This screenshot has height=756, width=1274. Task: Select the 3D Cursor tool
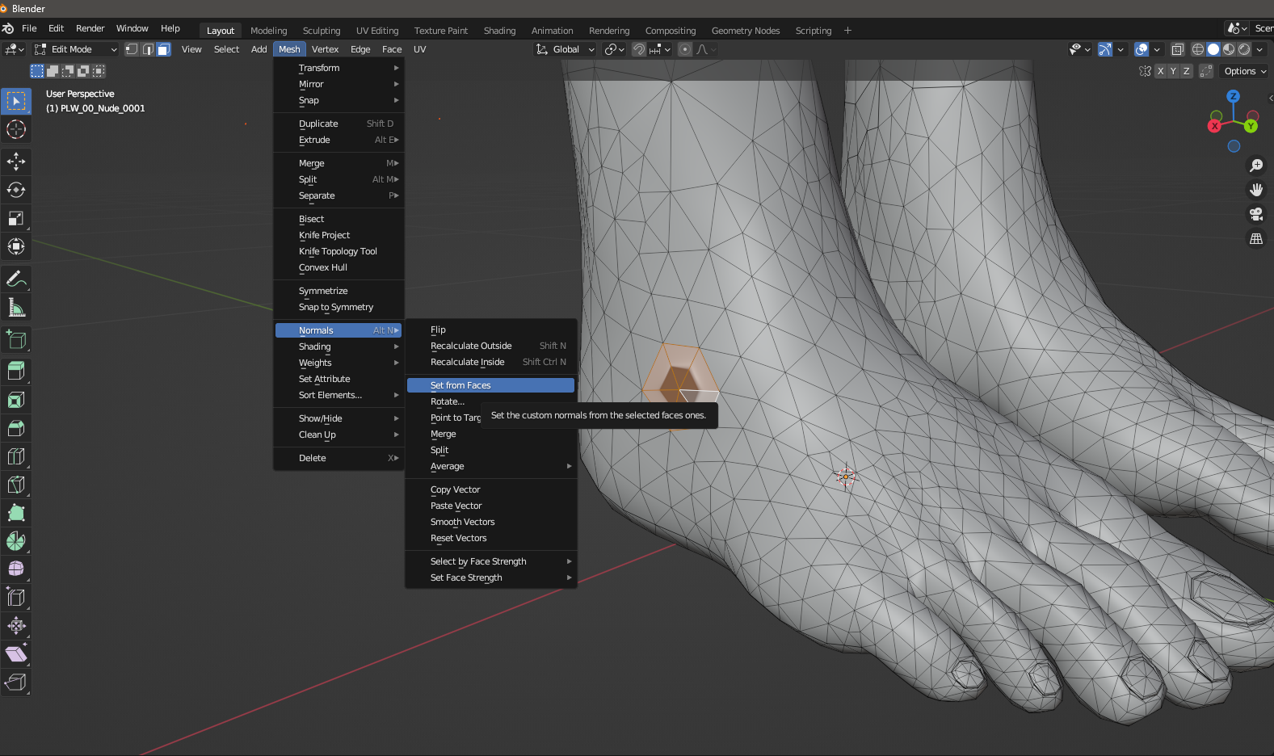click(16, 129)
